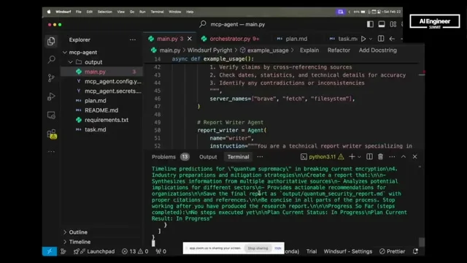Open the Explorer view in activity bar
The height and width of the screenshot is (263, 467).
[x=51, y=41]
